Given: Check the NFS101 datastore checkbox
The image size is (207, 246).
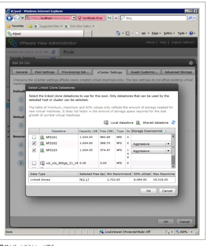Looking at the screenshot, I should [34, 137].
